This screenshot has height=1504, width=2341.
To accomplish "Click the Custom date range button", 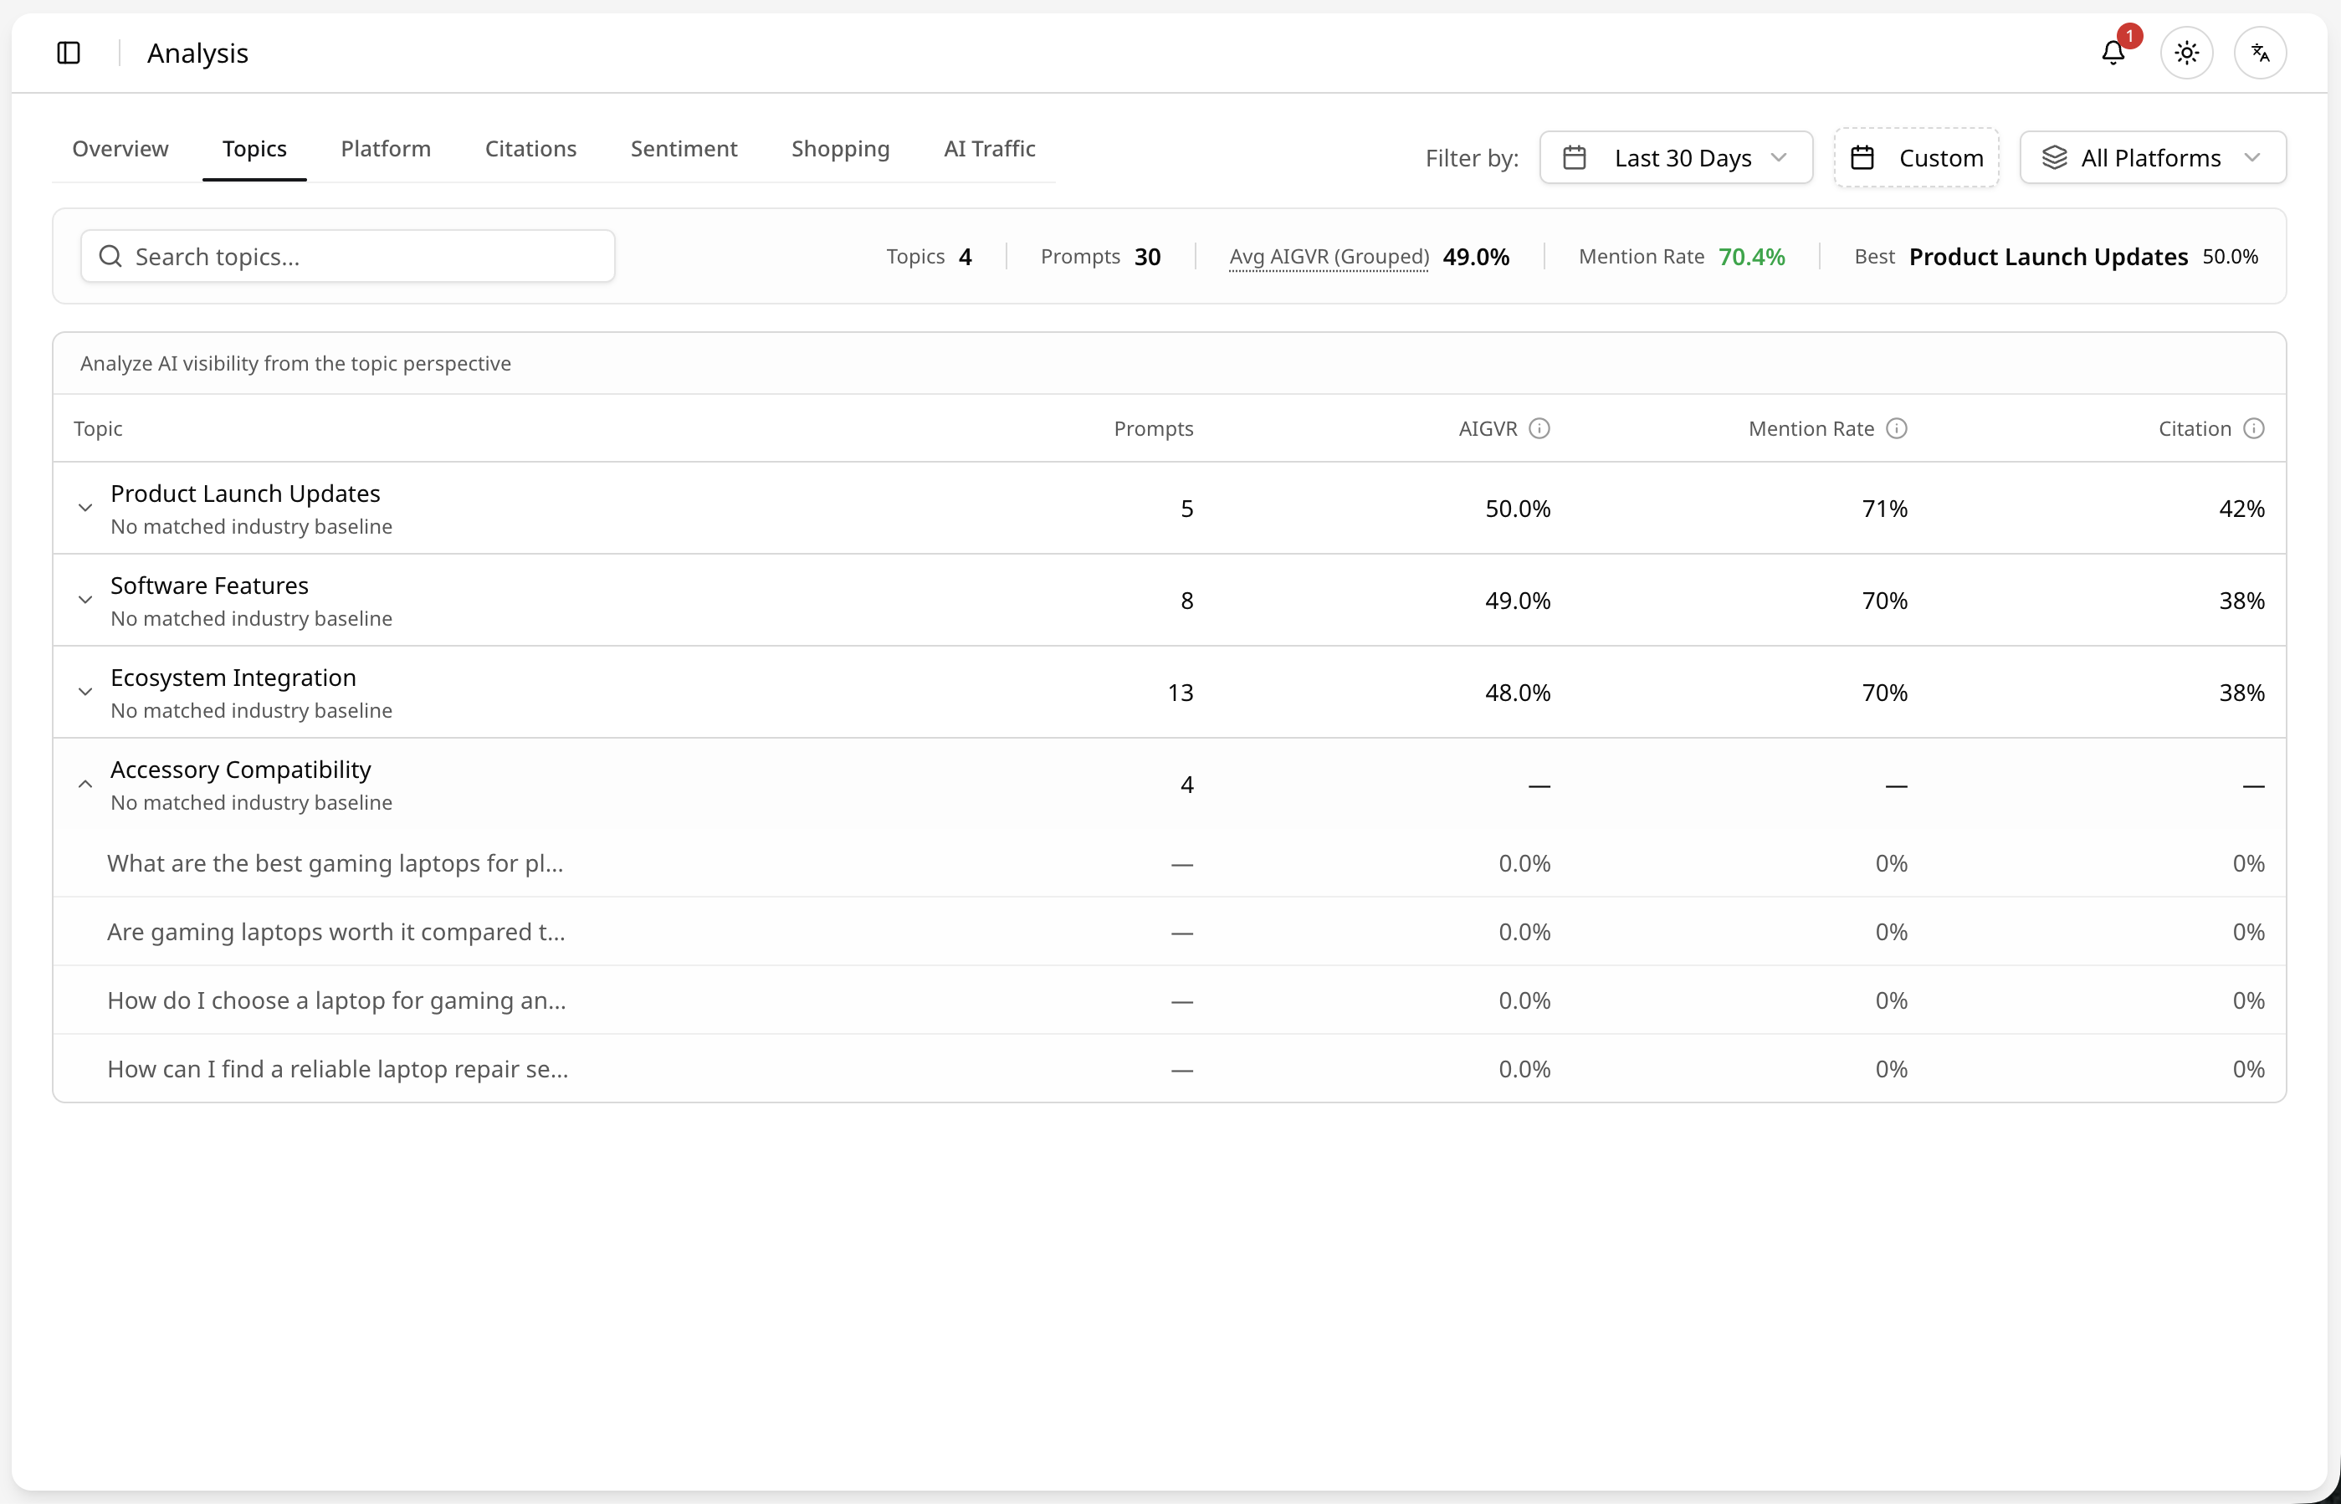I will tap(1916, 157).
